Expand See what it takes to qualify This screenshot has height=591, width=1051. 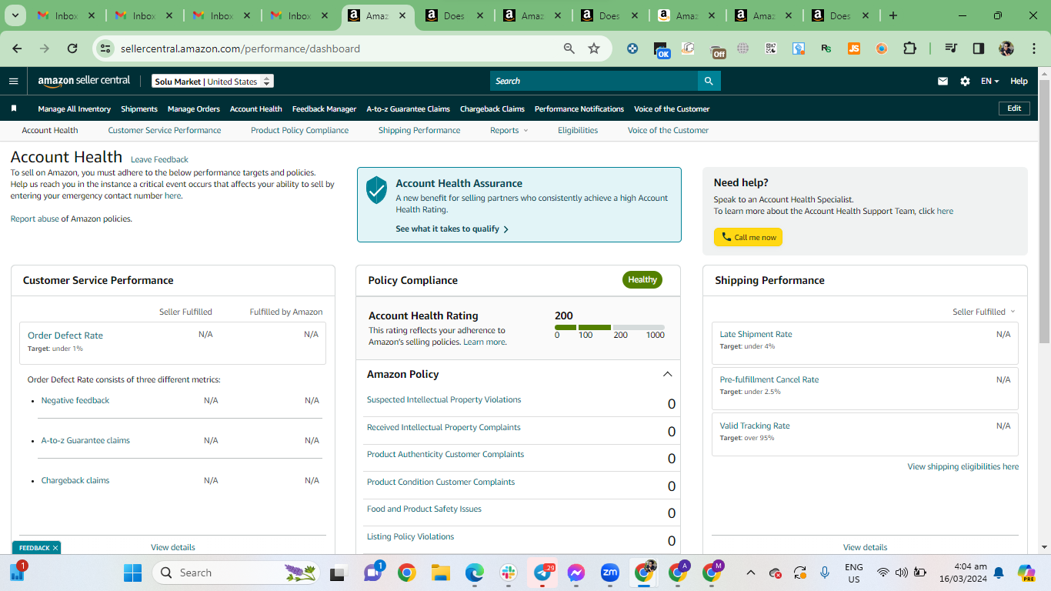click(x=452, y=229)
